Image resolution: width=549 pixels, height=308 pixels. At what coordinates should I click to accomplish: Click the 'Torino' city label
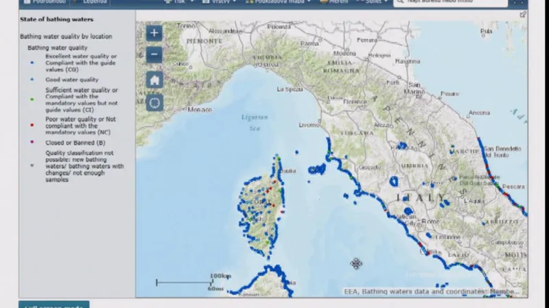point(186,26)
